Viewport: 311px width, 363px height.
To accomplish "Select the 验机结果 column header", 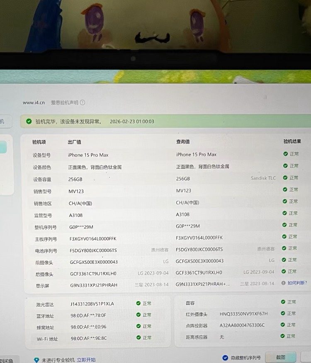I will click(292, 141).
